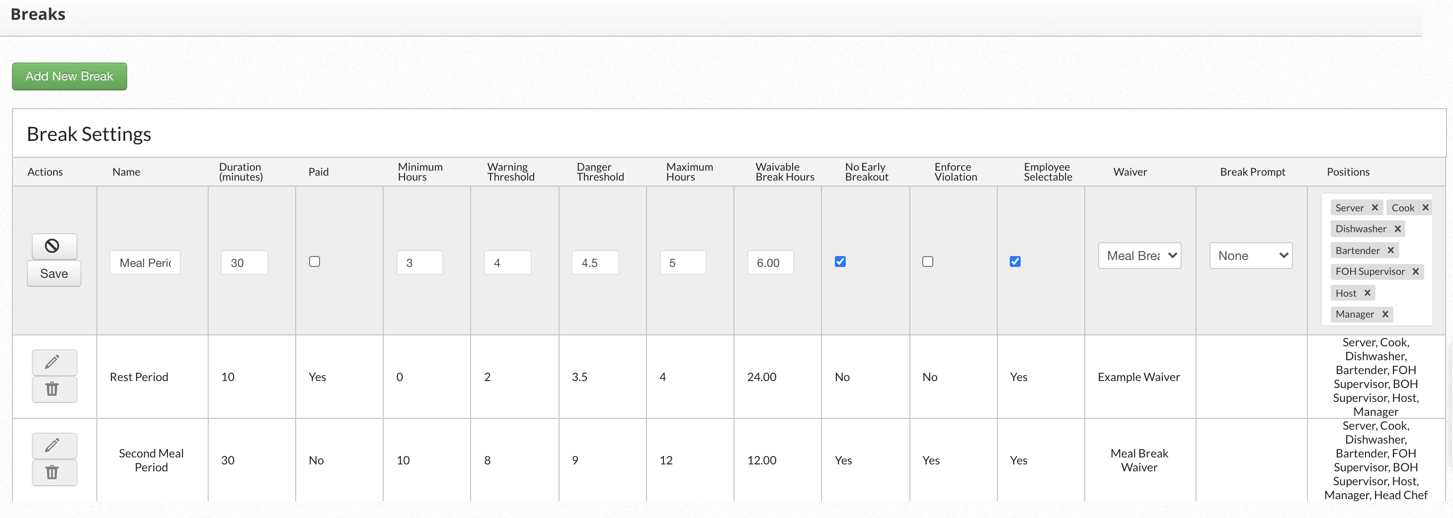Click the Break Settings heading
The height and width of the screenshot is (518, 1453).
coord(88,134)
